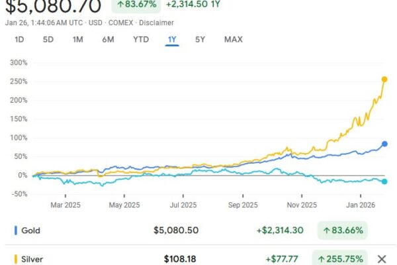
Task: Click the blue Gold endpoint dot on chart
Action: [385, 144]
